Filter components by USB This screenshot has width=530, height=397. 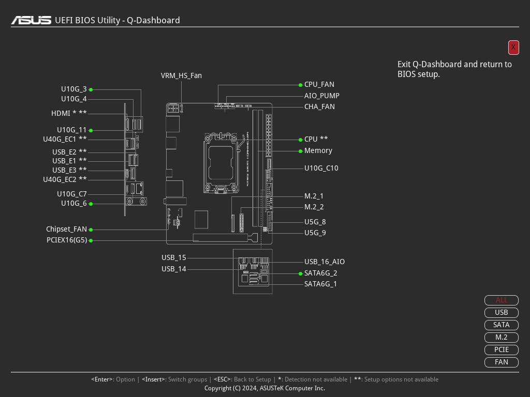coord(501,313)
